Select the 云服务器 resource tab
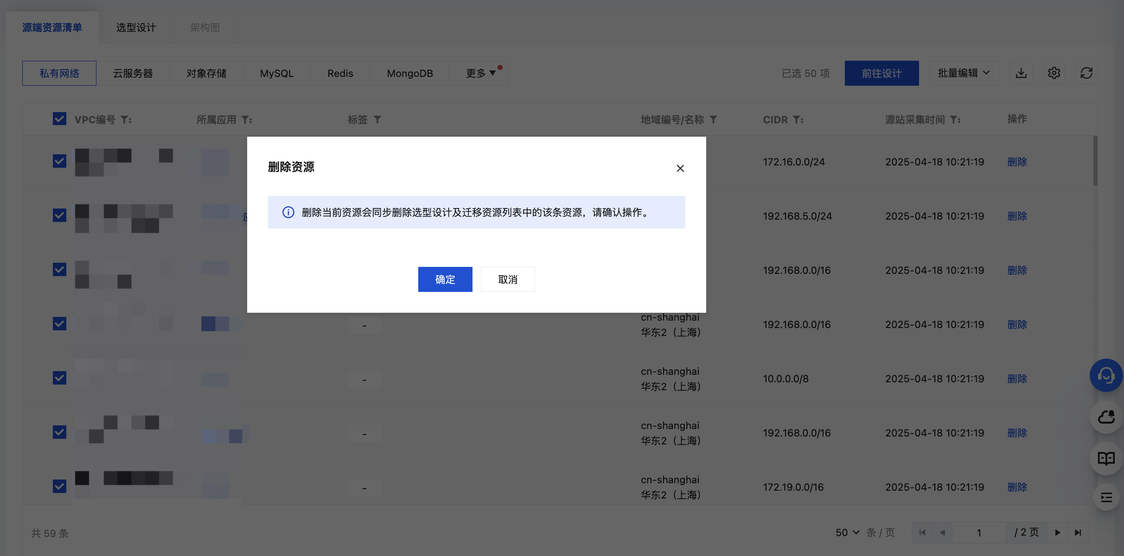Screen dimensions: 1124x556 point(133,73)
